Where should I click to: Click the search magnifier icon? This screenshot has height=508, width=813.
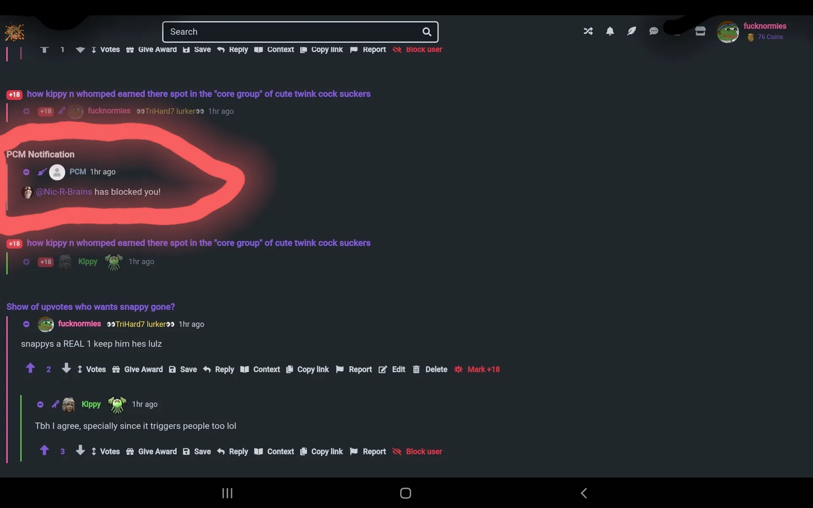pos(427,31)
